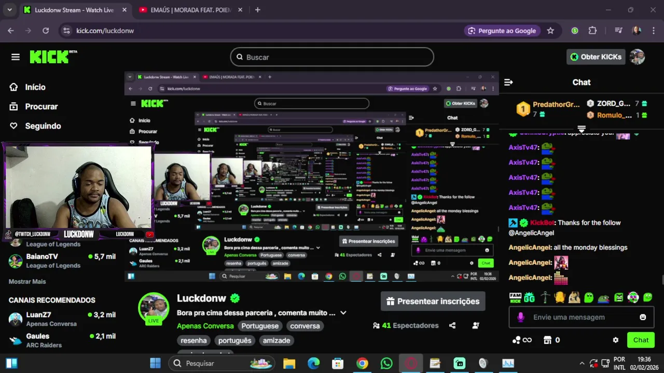The width and height of the screenshot is (664, 373).
Task: Open channel points icon below chat
Action: coord(522,340)
